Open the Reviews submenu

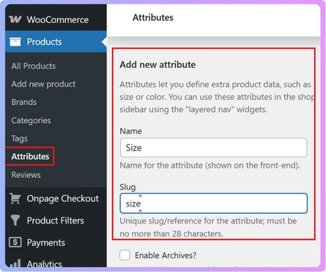[26, 175]
